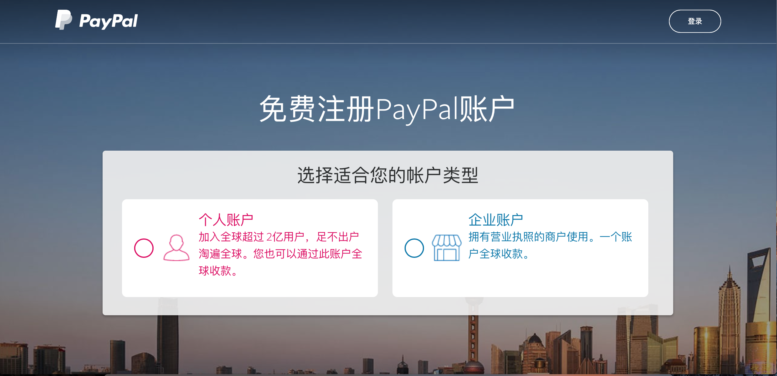The width and height of the screenshot is (777, 376).
Task: Click the 个人账户 title text
Action: pos(226,220)
